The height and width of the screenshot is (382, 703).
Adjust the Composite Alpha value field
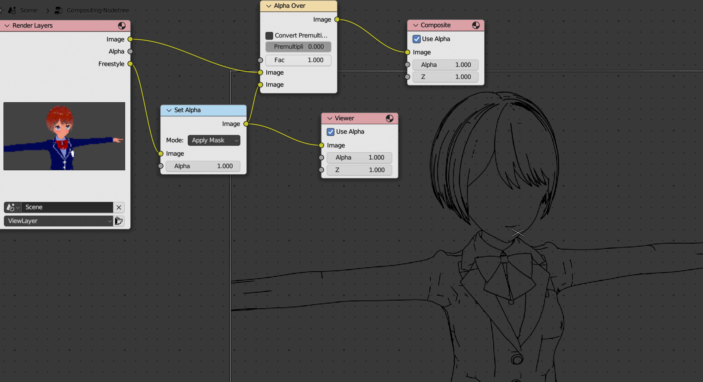(445, 65)
